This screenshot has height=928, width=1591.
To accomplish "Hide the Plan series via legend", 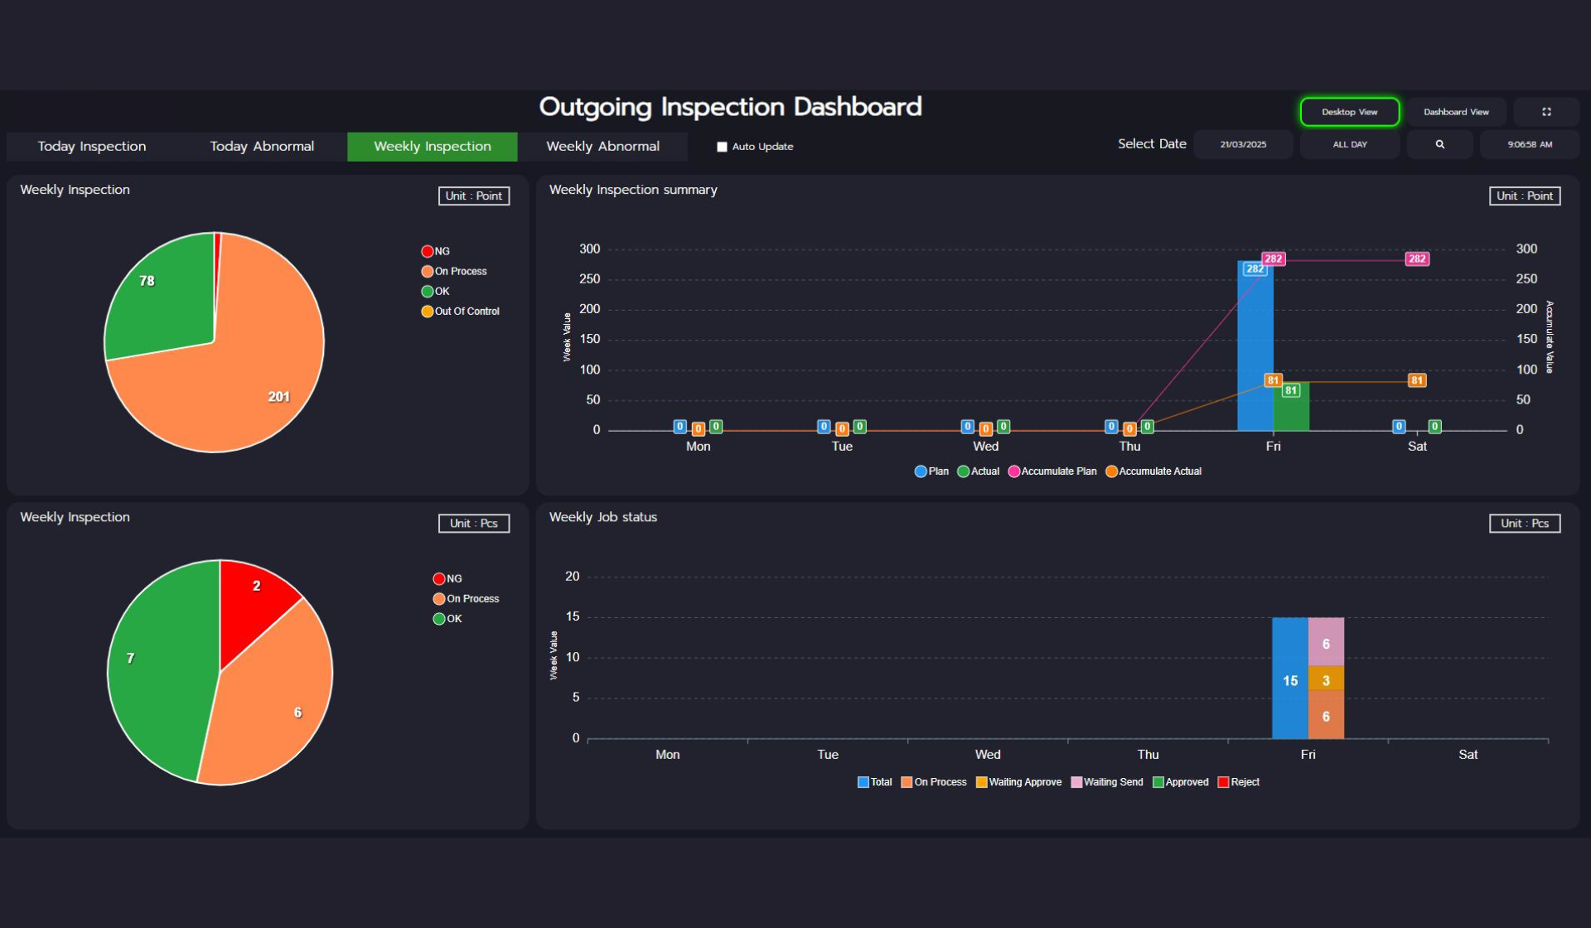I will tap(921, 471).
